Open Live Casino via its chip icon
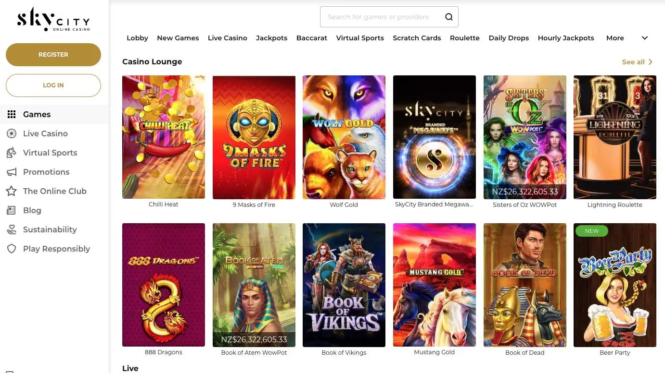The width and height of the screenshot is (665, 373). click(x=12, y=133)
